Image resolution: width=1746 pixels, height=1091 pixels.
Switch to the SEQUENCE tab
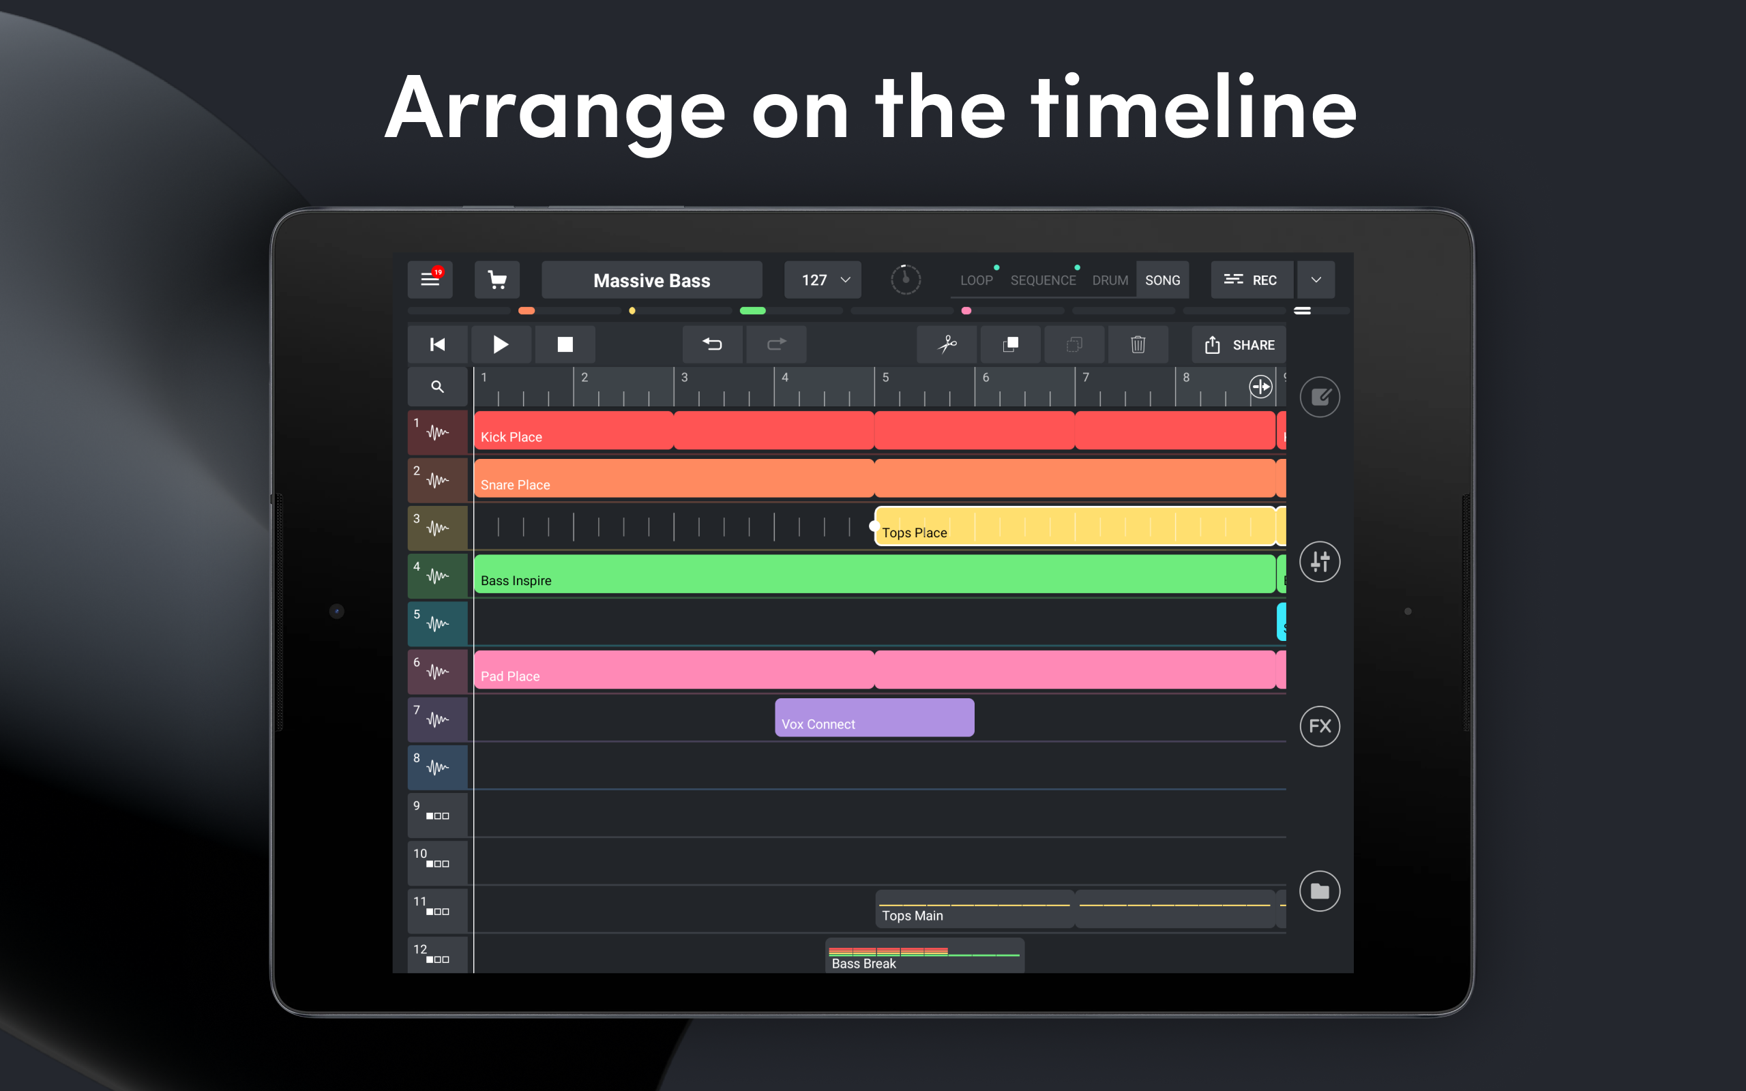[x=1043, y=280]
